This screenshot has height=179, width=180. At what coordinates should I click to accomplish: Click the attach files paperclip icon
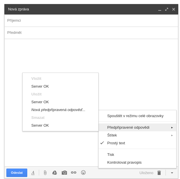coord(45,173)
